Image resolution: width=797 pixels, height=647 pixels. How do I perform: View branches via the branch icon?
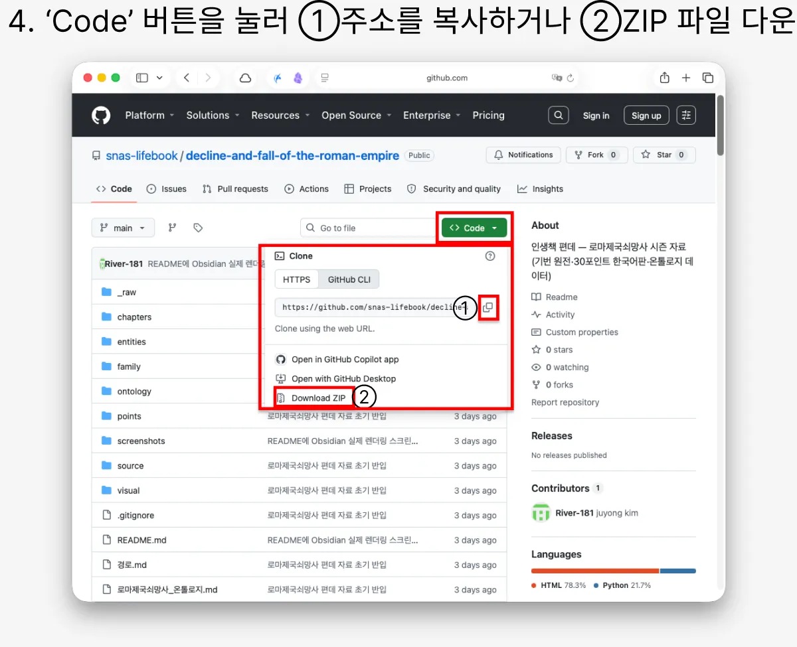pos(172,228)
